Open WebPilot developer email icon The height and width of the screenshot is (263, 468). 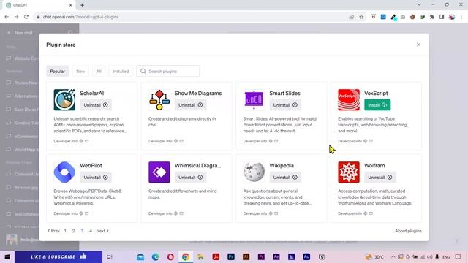(x=86, y=213)
